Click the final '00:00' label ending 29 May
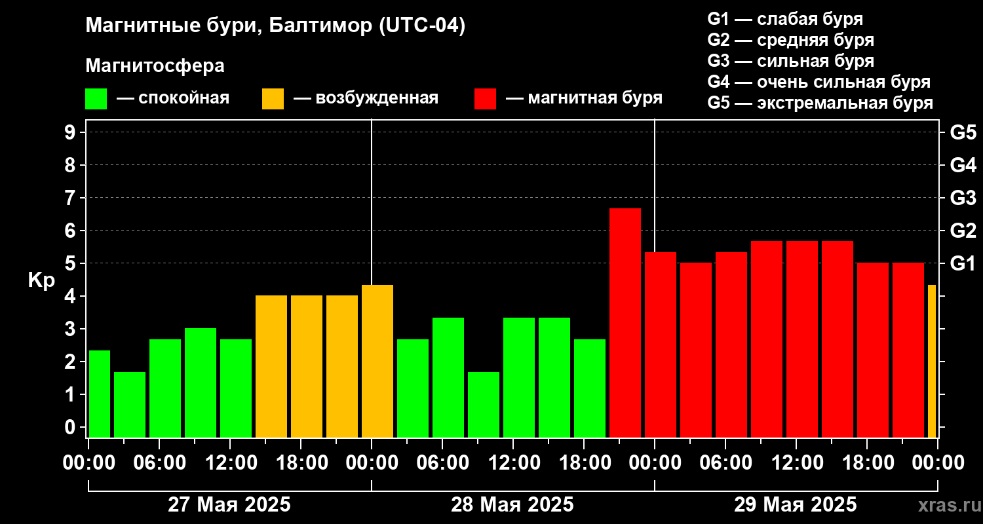This screenshot has width=983, height=524. pyautogui.click(x=938, y=462)
